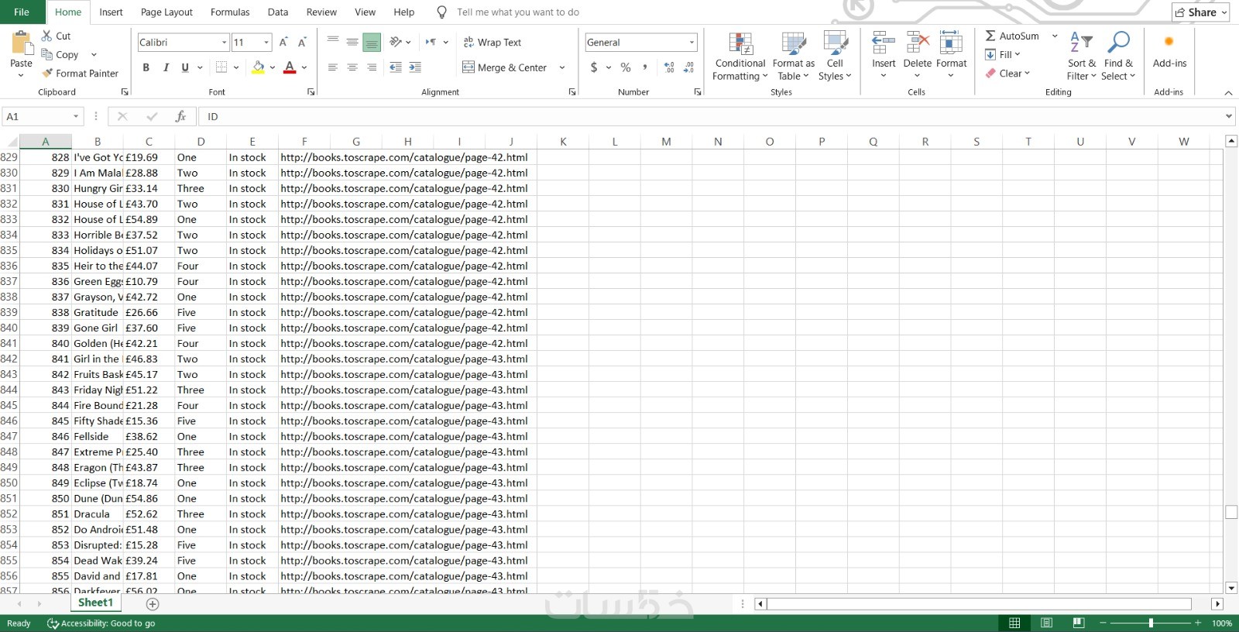Click the AutoSum button
The width and height of the screenshot is (1239, 632).
tap(1012, 36)
